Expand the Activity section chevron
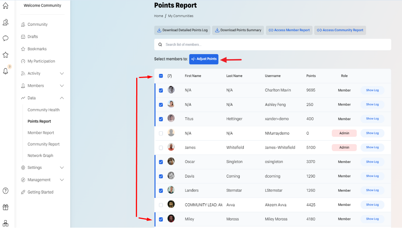 coord(62,74)
